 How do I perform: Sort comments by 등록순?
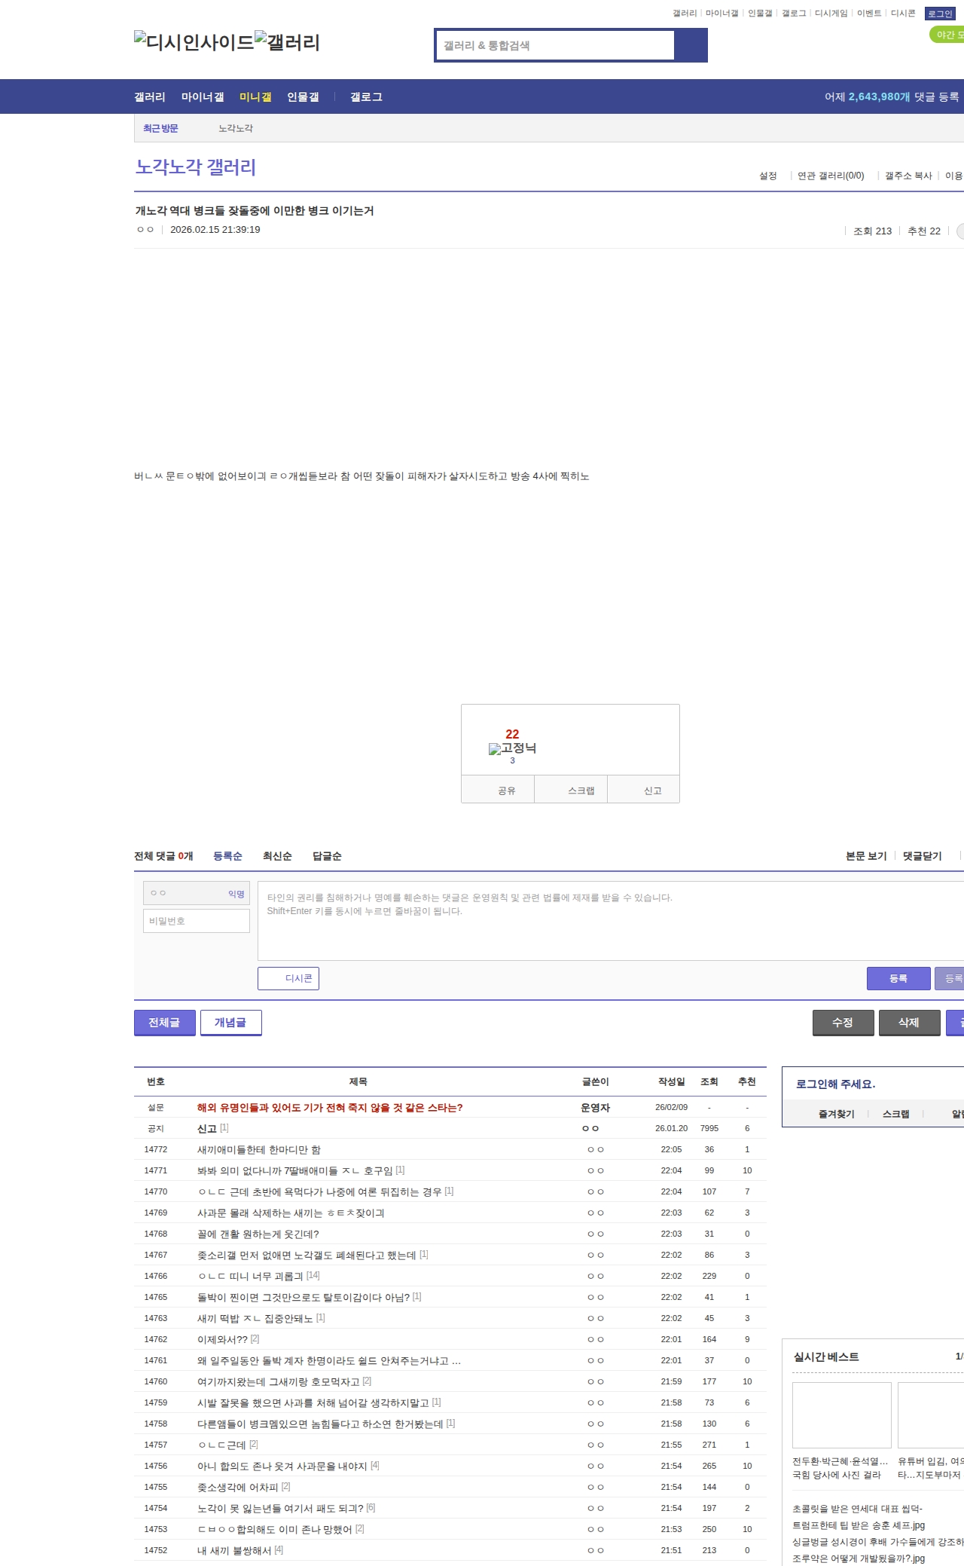pos(227,856)
